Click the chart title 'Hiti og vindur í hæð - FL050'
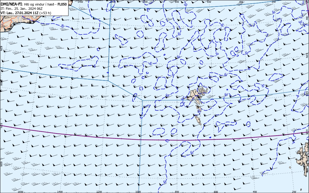309x193 pixels. point(45,4)
